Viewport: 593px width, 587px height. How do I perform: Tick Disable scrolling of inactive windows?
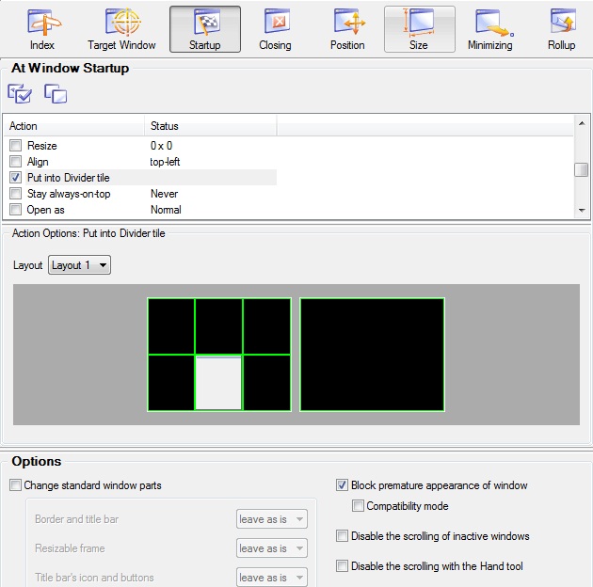[x=342, y=536]
